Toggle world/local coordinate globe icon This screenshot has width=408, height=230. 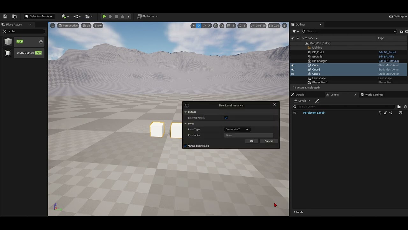pyautogui.click(x=216, y=26)
